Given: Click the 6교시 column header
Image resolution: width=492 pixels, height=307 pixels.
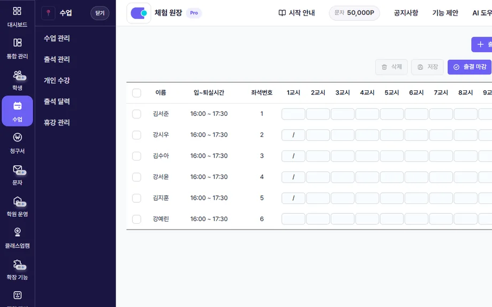Looking at the screenshot, I should pyautogui.click(x=417, y=93).
